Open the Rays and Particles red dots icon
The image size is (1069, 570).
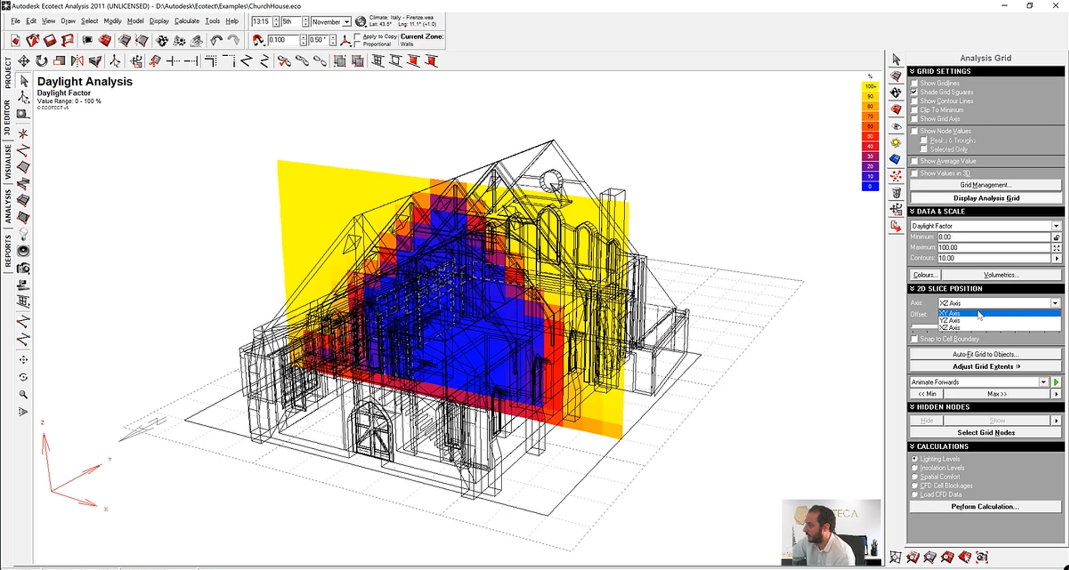(896, 176)
